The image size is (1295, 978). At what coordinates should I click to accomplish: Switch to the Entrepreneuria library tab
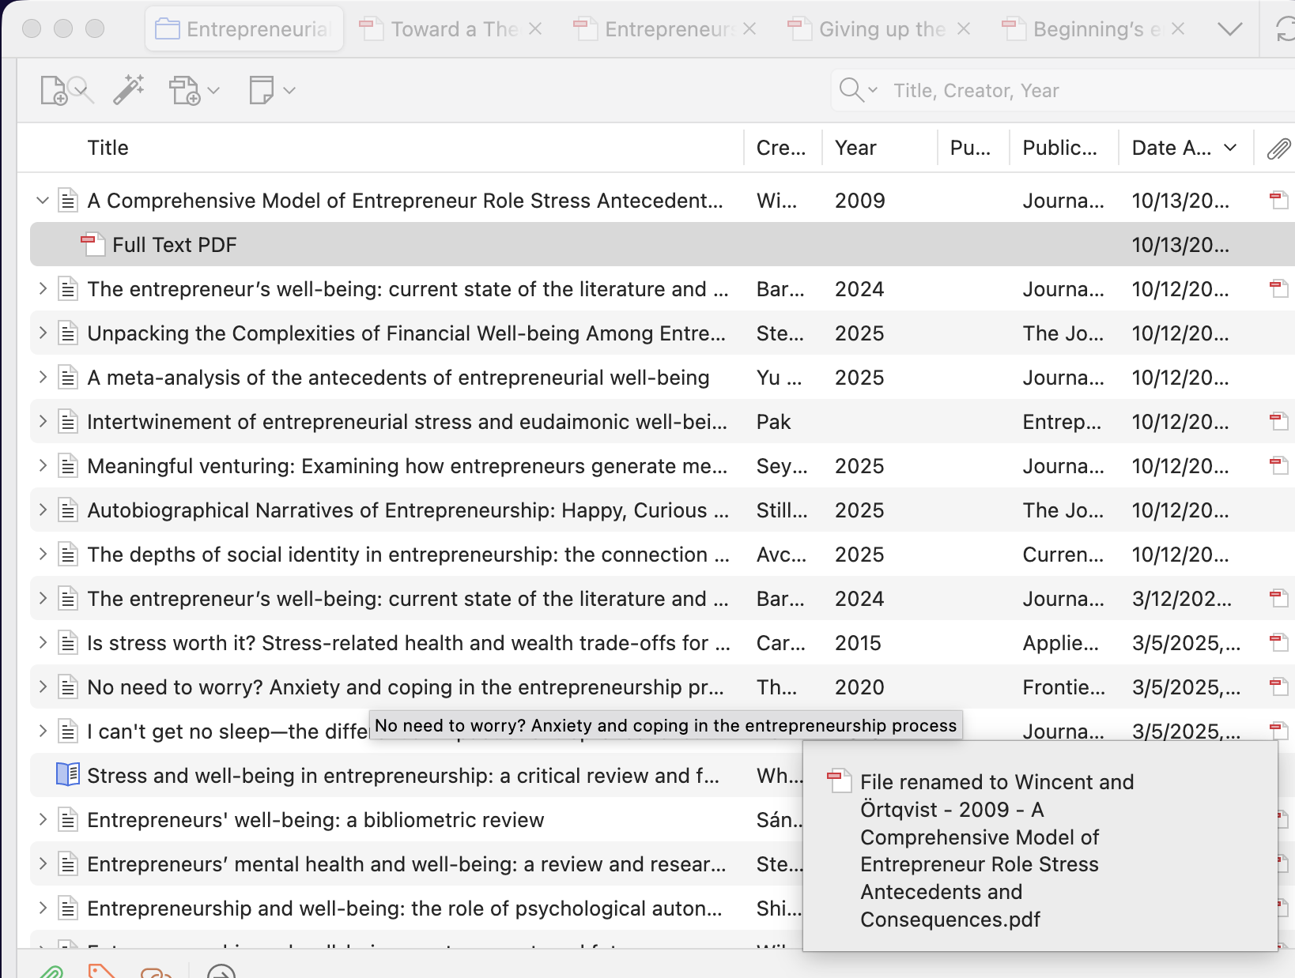(x=244, y=29)
